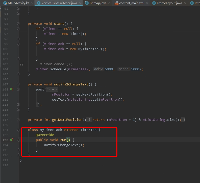Click 'Timer()' on line 97
Screen dimensions: 200x183
(x=77, y=34)
